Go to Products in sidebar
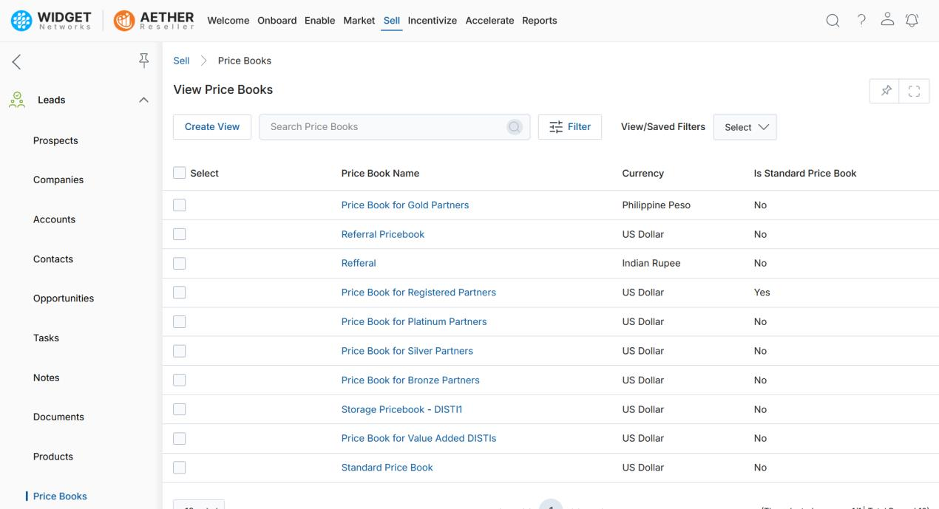The height and width of the screenshot is (509, 939). pyautogui.click(x=53, y=457)
